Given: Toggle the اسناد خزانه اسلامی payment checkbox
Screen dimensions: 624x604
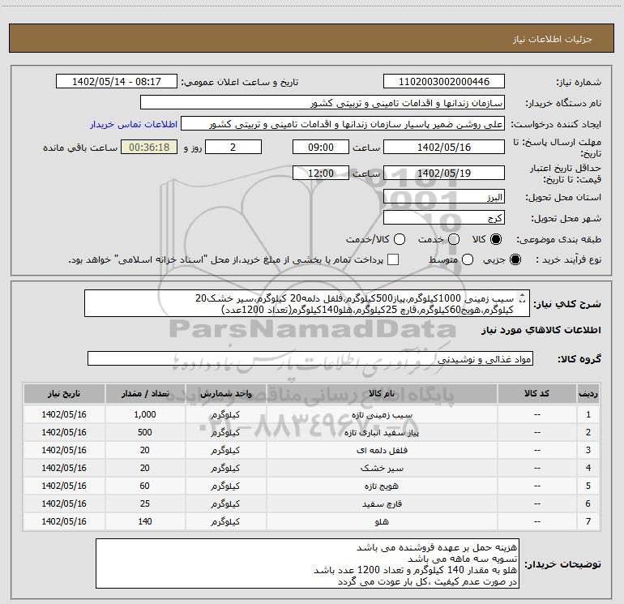Looking at the screenshot, I should [x=393, y=259].
